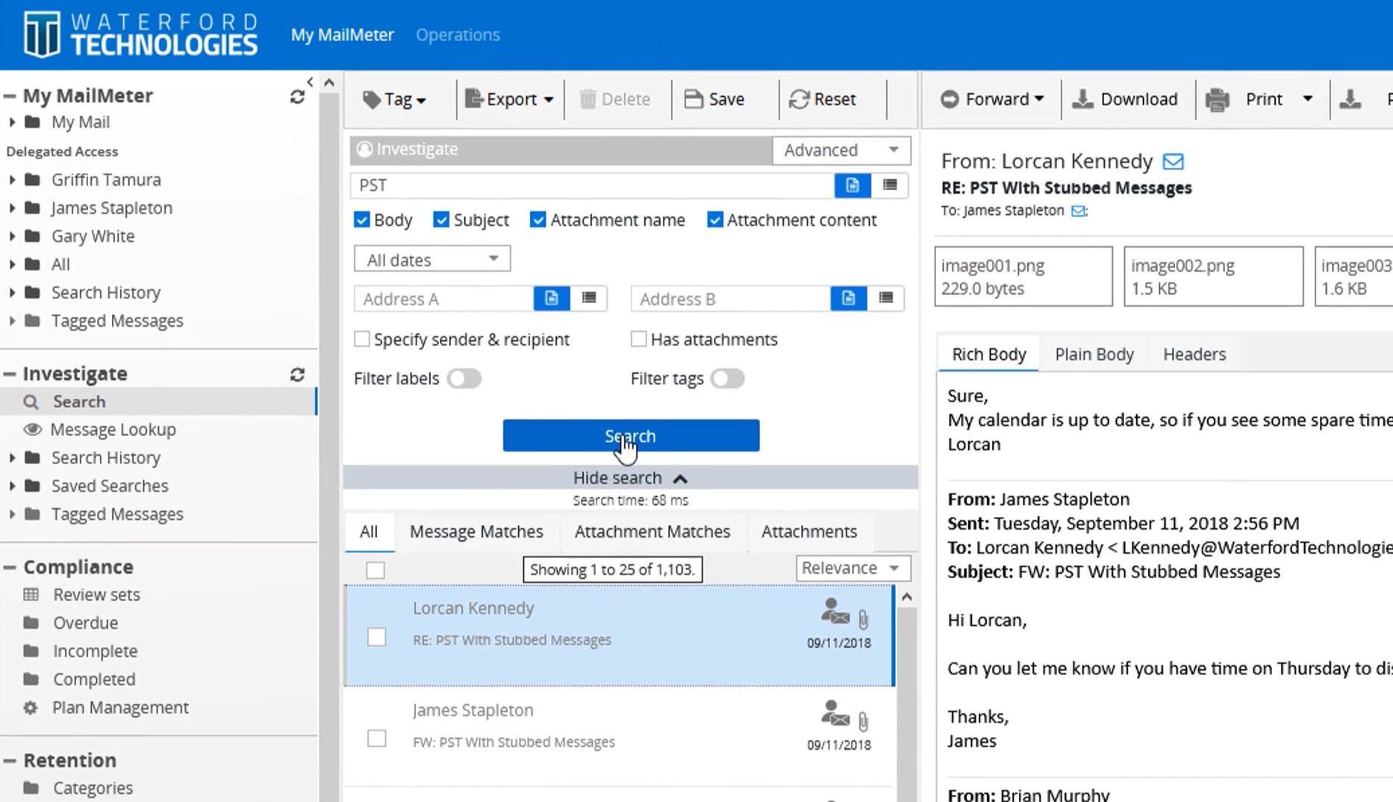Click attachment paperclip on Lorcan Kennedy result
1393x802 pixels.
(x=864, y=618)
